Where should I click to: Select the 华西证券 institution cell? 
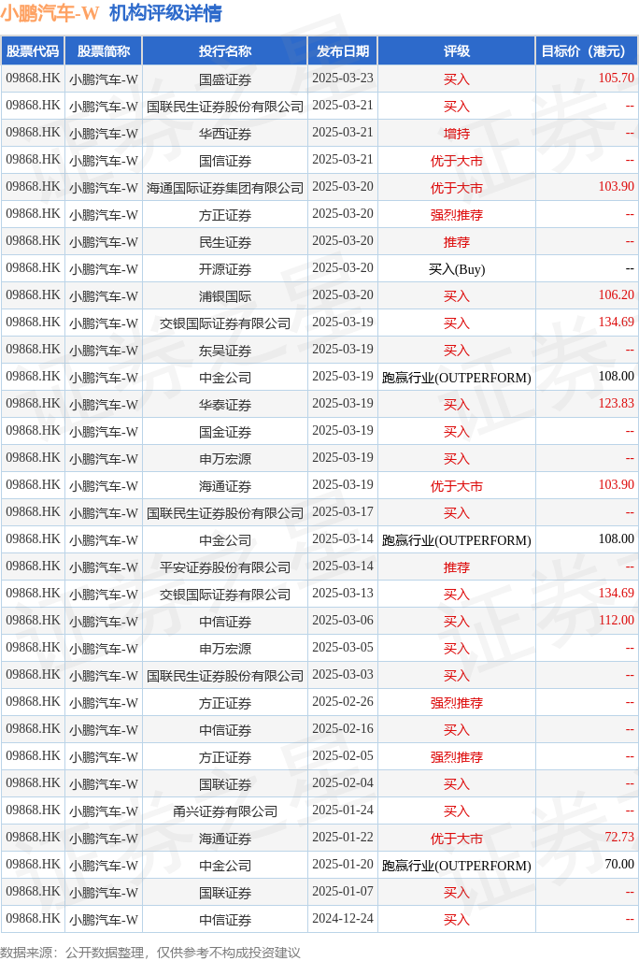pyautogui.click(x=225, y=133)
